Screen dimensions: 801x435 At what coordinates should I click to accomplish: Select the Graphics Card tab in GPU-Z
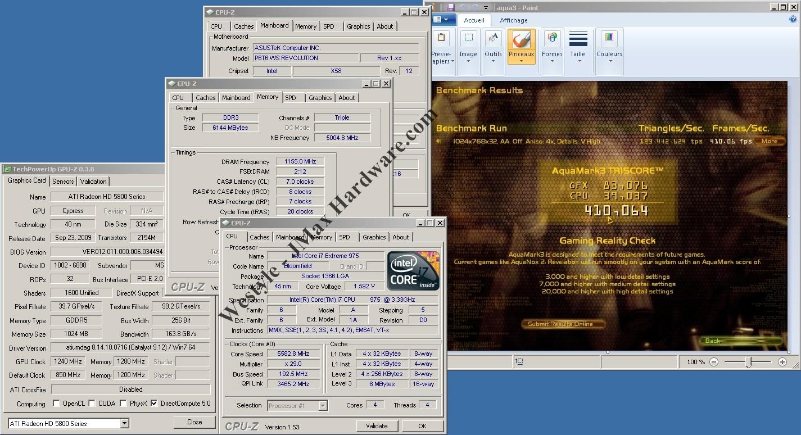pyautogui.click(x=27, y=180)
